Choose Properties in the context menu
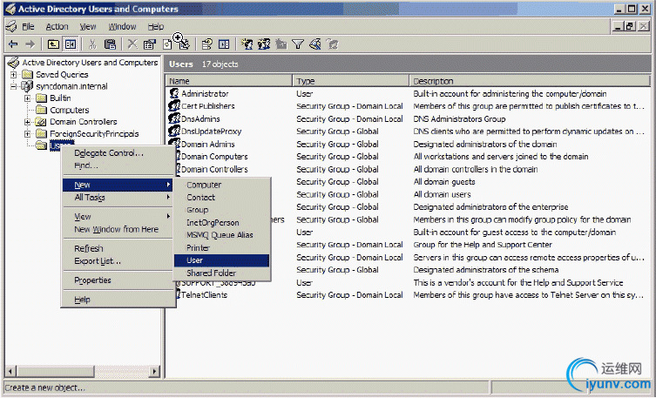The height and width of the screenshot is (398, 656). [x=118, y=280]
